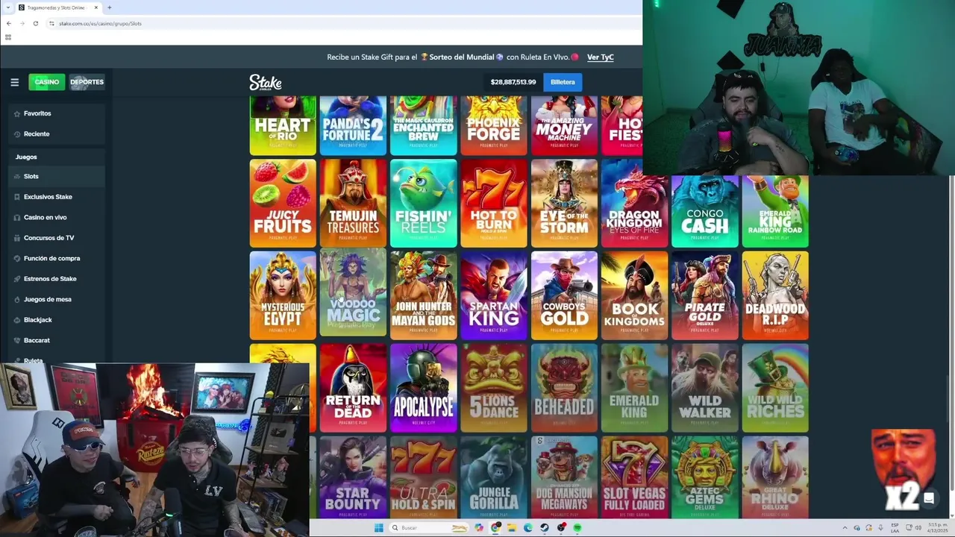The height and width of the screenshot is (537, 955).
Task: Open John Hunter and the Mayan Gods
Action: click(423, 295)
